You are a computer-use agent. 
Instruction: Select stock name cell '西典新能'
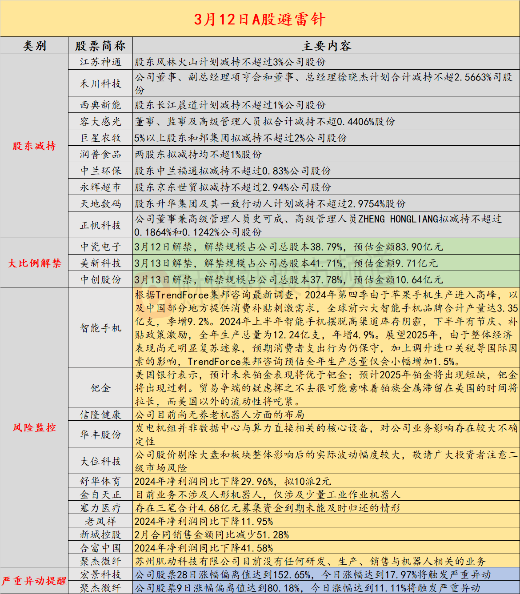pyautogui.click(x=100, y=105)
